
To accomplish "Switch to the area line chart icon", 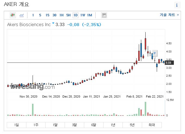I will pos(21,15).
